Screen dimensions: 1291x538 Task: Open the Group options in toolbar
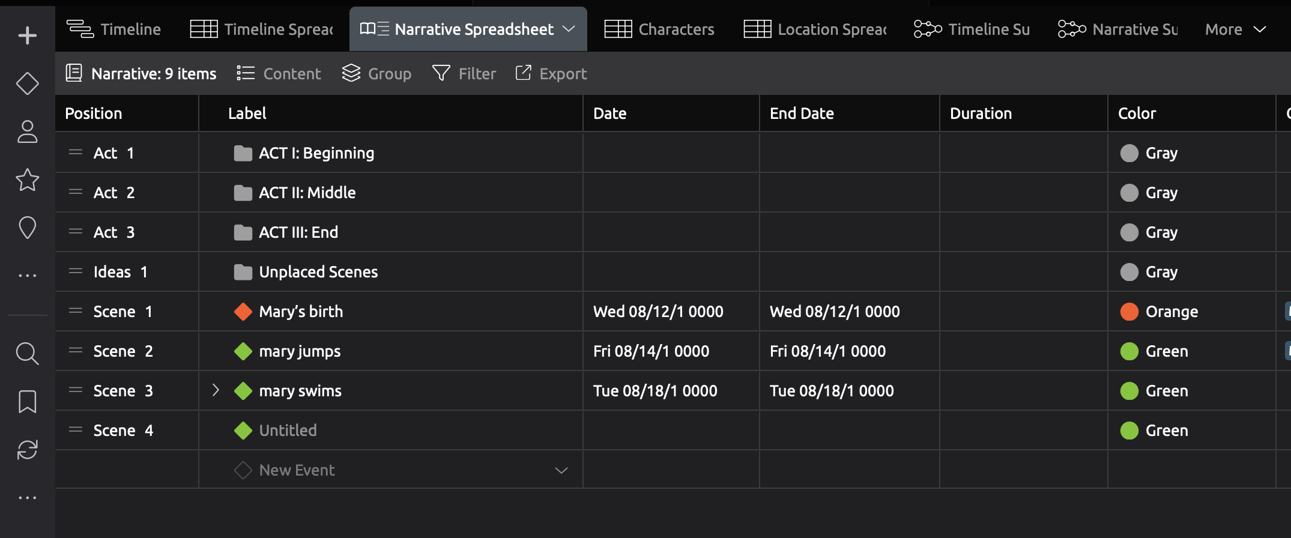tap(376, 73)
